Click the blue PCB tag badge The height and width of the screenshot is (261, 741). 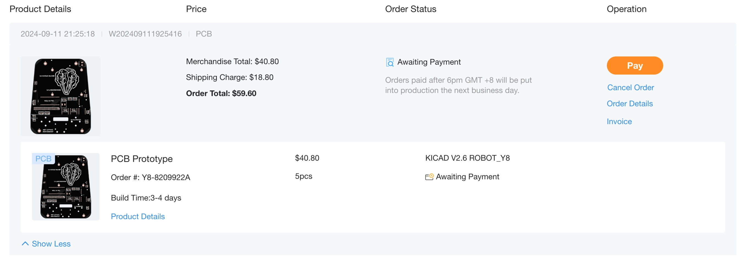coord(43,159)
